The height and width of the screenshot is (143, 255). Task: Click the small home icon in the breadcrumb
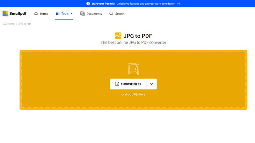click(x=5, y=24)
